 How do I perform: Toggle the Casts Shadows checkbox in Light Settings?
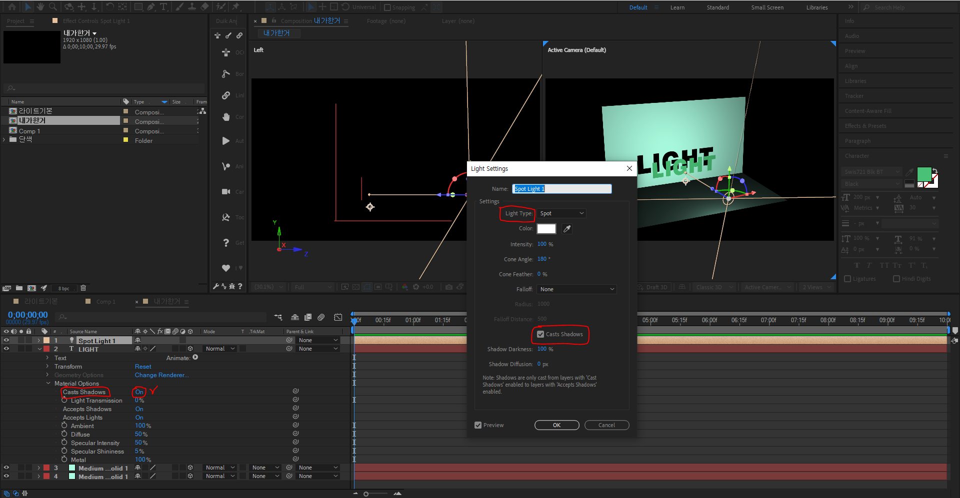[540, 334]
